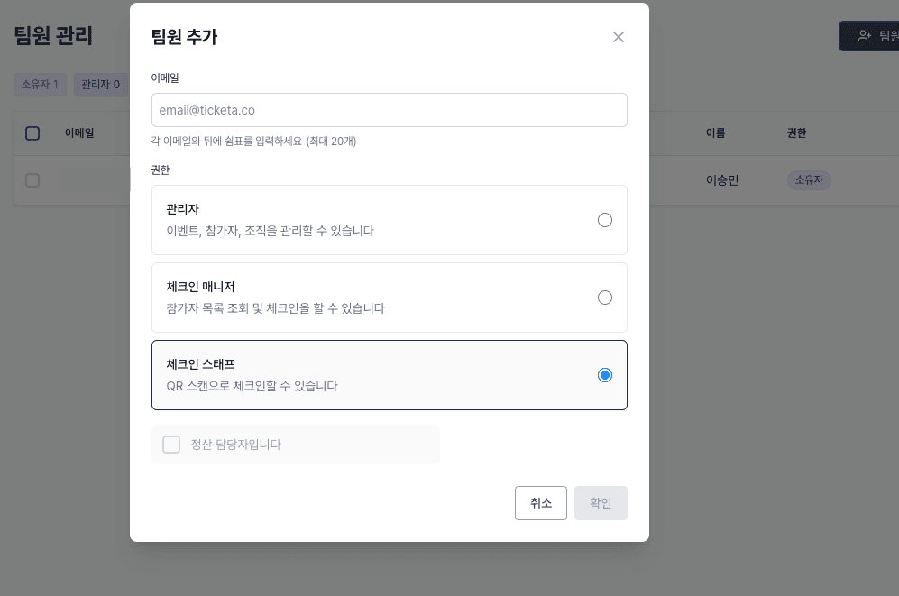Check the 정산 담당자입니다 checkbox
899x596 pixels.
171,445
